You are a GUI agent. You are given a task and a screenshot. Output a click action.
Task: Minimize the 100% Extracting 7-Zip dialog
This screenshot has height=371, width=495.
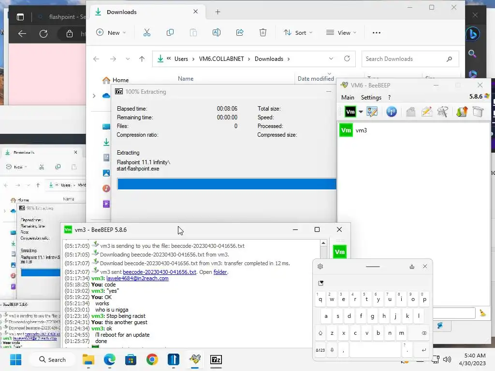329,91
